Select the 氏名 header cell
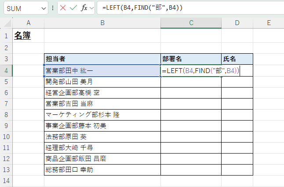The image size is (284, 187). coord(237,59)
